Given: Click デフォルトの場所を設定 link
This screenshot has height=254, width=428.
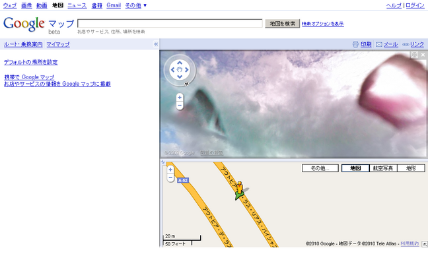Looking at the screenshot, I should pyautogui.click(x=30, y=62).
